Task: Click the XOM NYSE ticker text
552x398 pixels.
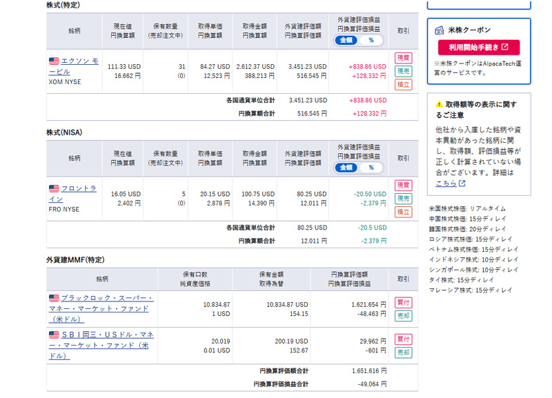Action: (65, 82)
